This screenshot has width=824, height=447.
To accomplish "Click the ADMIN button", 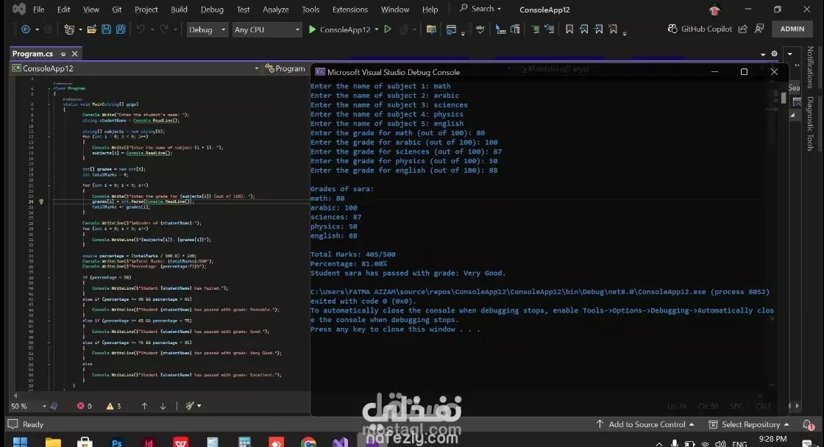I will (x=792, y=29).
